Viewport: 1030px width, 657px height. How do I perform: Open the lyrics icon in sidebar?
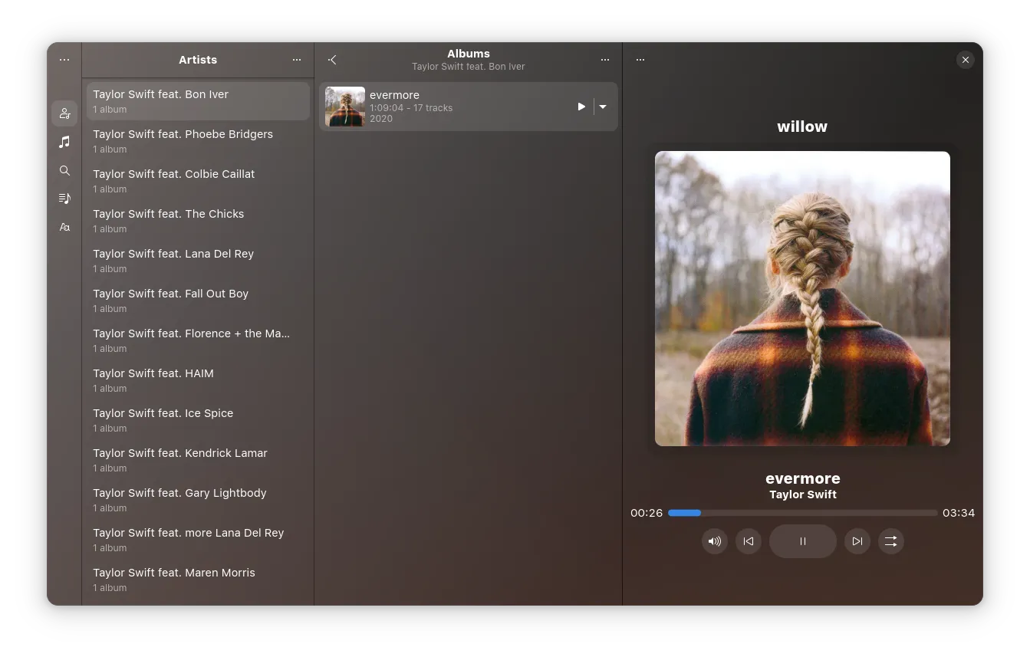64,227
